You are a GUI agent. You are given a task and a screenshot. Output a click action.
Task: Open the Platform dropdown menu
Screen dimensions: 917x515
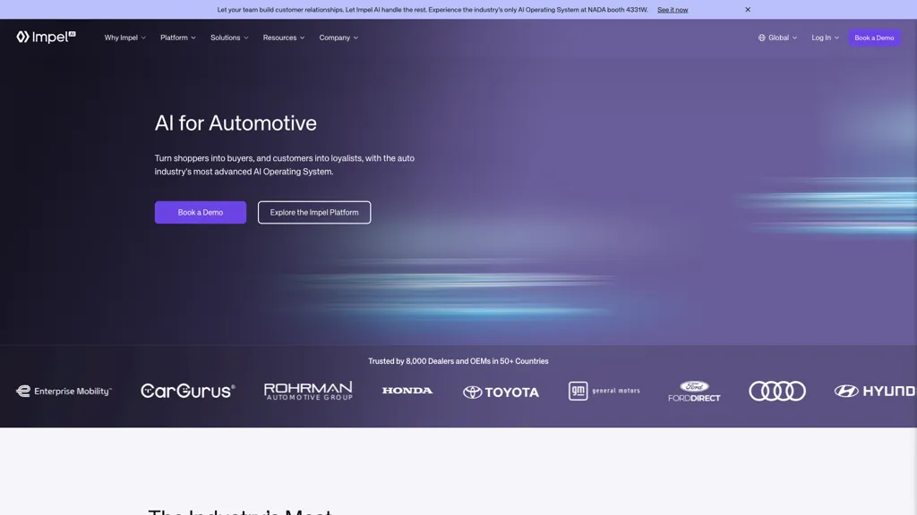click(178, 38)
